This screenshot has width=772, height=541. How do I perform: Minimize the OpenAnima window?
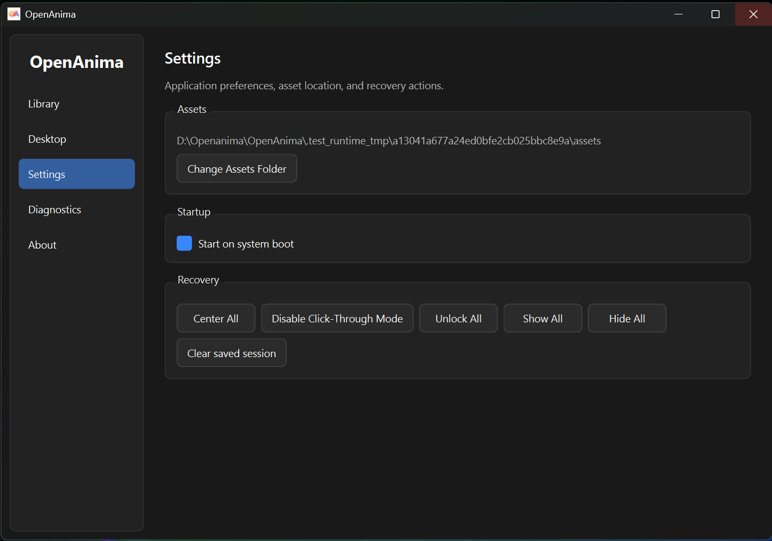coord(679,14)
